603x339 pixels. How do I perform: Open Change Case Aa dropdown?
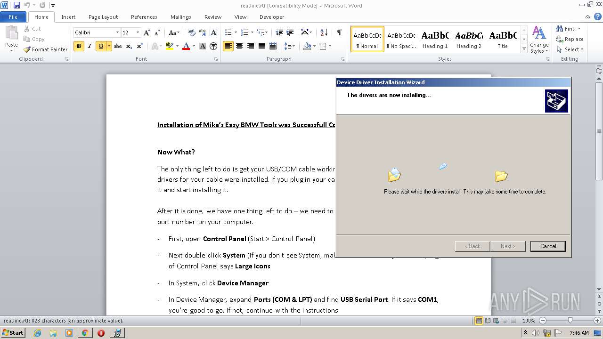click(x=174, y=32)
